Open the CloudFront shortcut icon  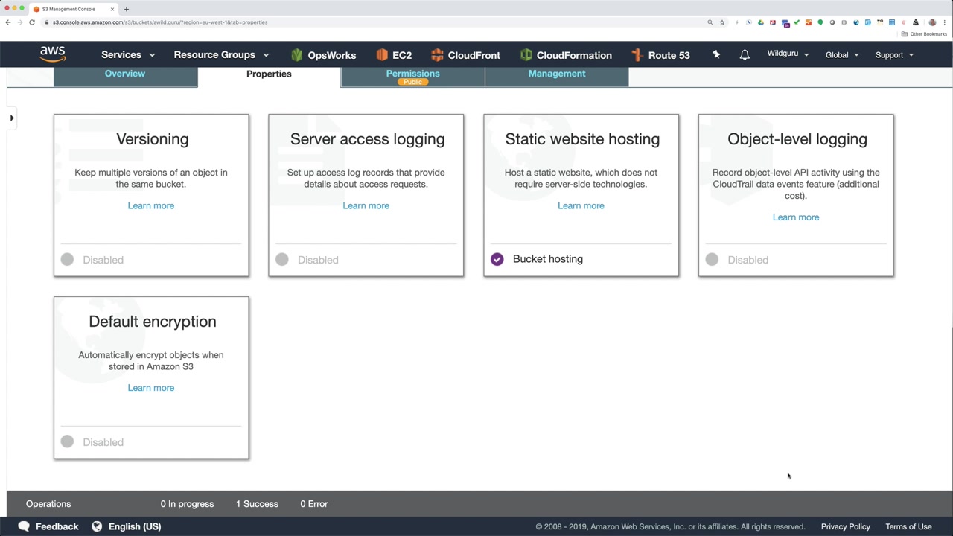(437, 55)
